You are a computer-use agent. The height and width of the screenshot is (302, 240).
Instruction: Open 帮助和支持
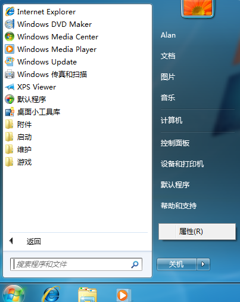coord(179,205)
